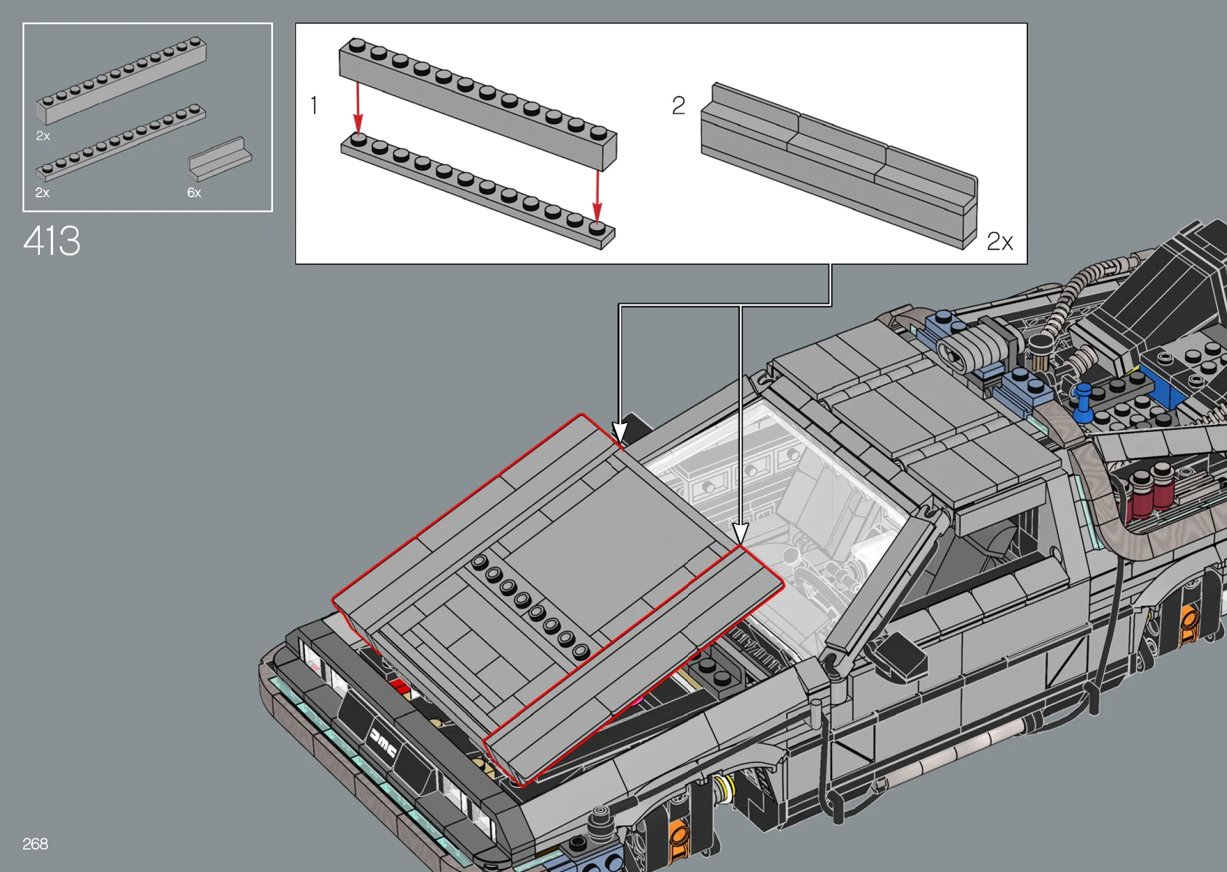Click the blue lever on the rear deck
Image resolution: width=1227 pixels, height=872 pixels.
(1083, 403)
